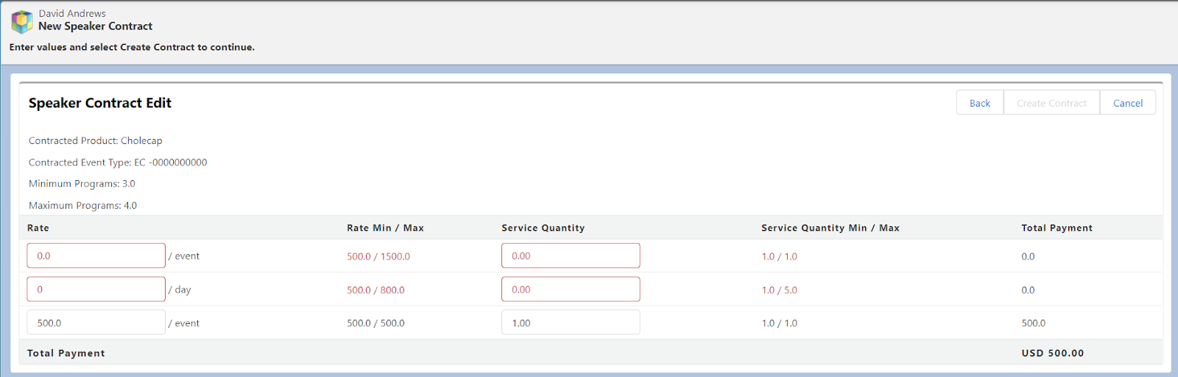Viewport: 1178px width, 377px height.
Task: Click the Rate field containing 500.0
Action: tap(96, 323)
